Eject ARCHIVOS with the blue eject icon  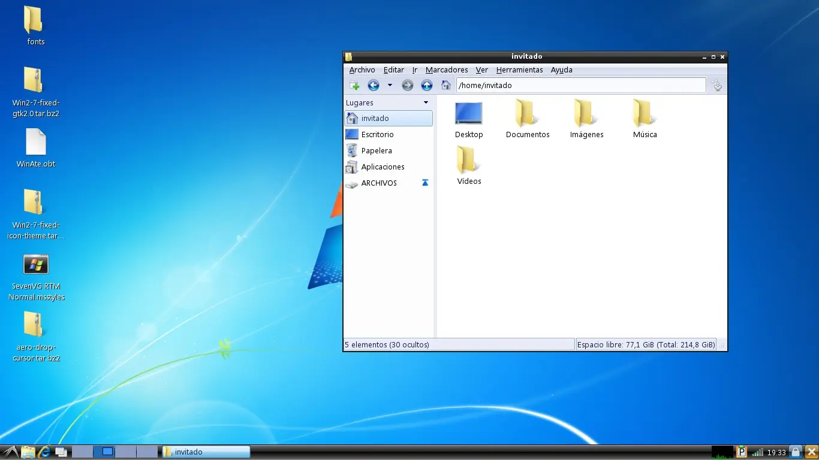coord(425,183)
